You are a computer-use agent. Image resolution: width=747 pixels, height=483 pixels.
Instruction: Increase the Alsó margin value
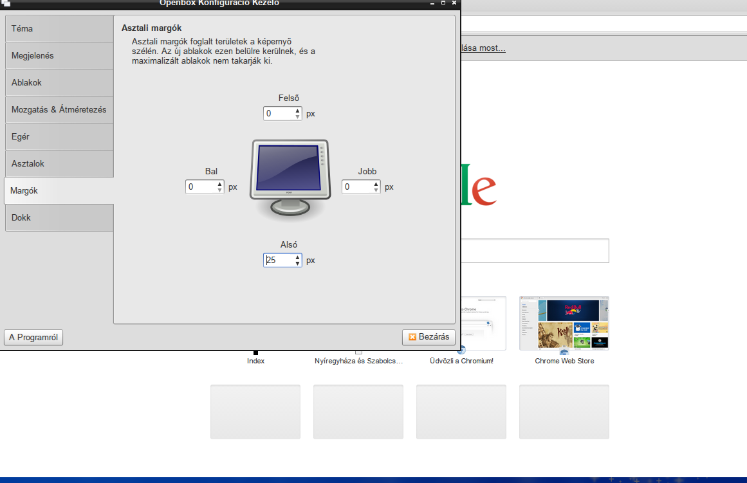tap(298, 257)
